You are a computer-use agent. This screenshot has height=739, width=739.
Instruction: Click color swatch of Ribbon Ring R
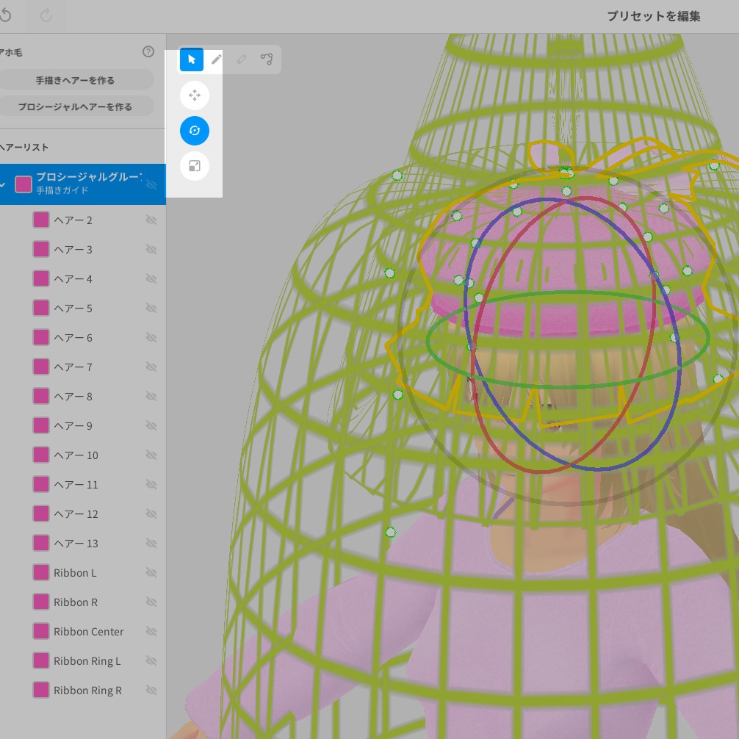pyautogui.click(x=41, y=690)
